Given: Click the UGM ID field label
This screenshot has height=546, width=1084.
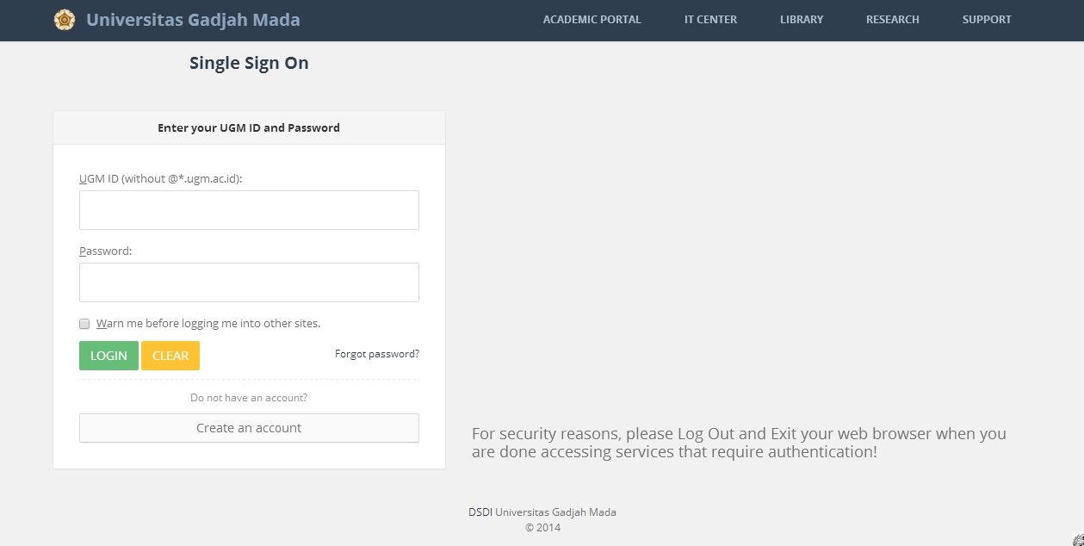Looking at the screenshot, I should click(x=161, y=179).
